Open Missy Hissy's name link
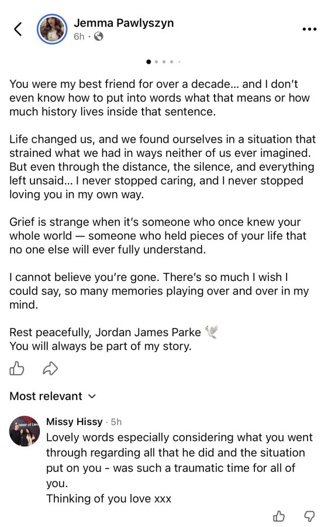The width and height of the screenshot is (328, 527). click(74, 422)
